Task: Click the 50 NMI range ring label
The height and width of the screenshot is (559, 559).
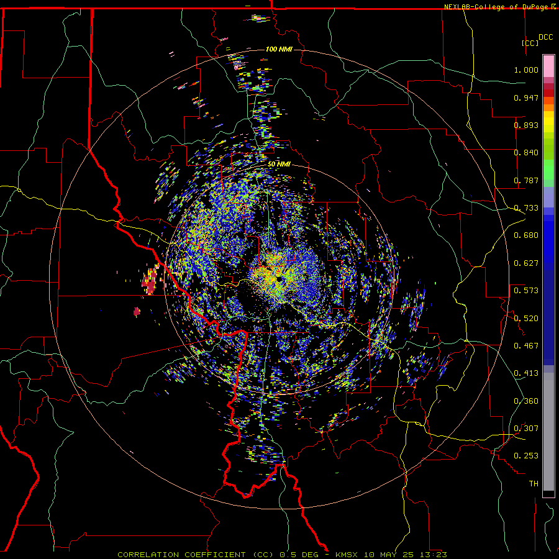Action: click(279, 165)
